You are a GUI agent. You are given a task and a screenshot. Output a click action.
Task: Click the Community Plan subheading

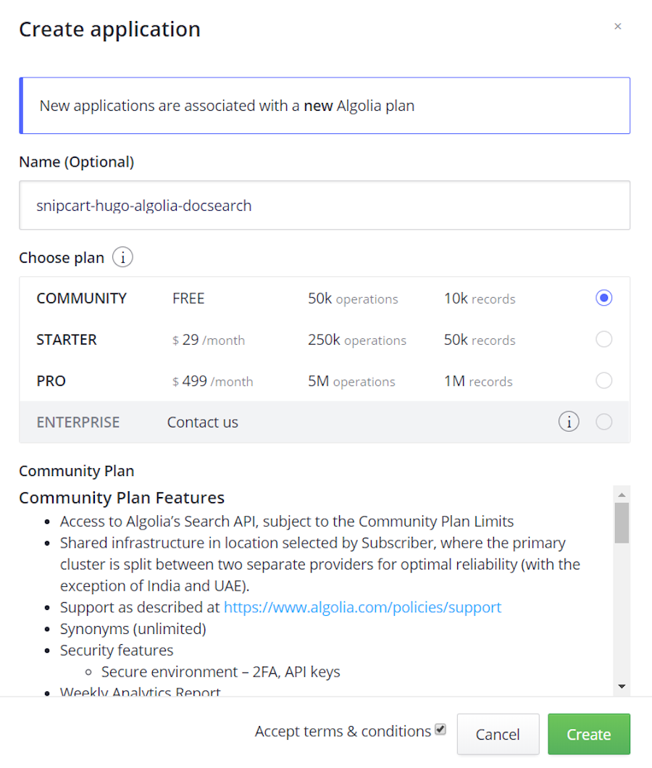(x=76, y=471)
